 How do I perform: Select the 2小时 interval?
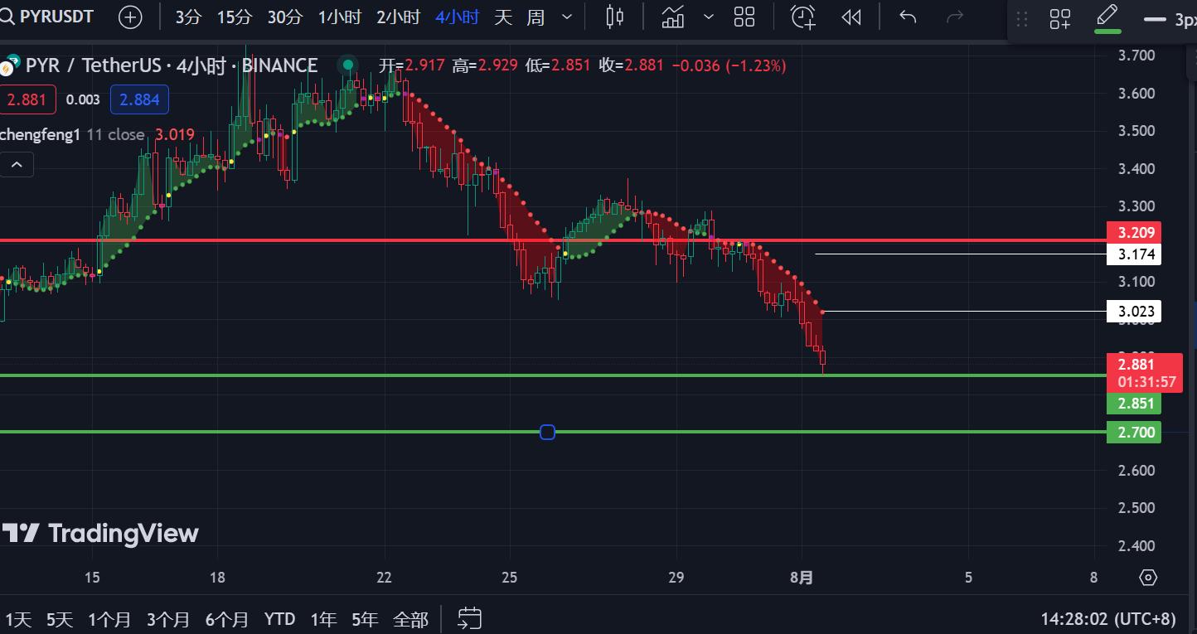[x=398, y=17]
